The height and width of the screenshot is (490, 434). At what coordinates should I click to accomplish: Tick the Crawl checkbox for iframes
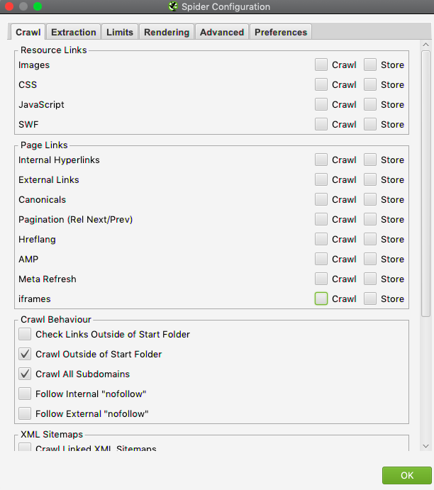tap(321, 299)
